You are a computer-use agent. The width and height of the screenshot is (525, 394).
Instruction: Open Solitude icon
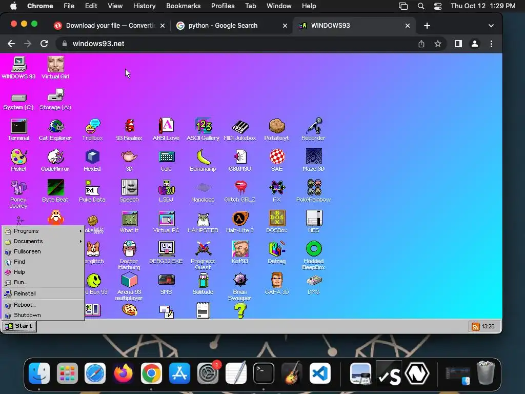click(x=203, y=284)
